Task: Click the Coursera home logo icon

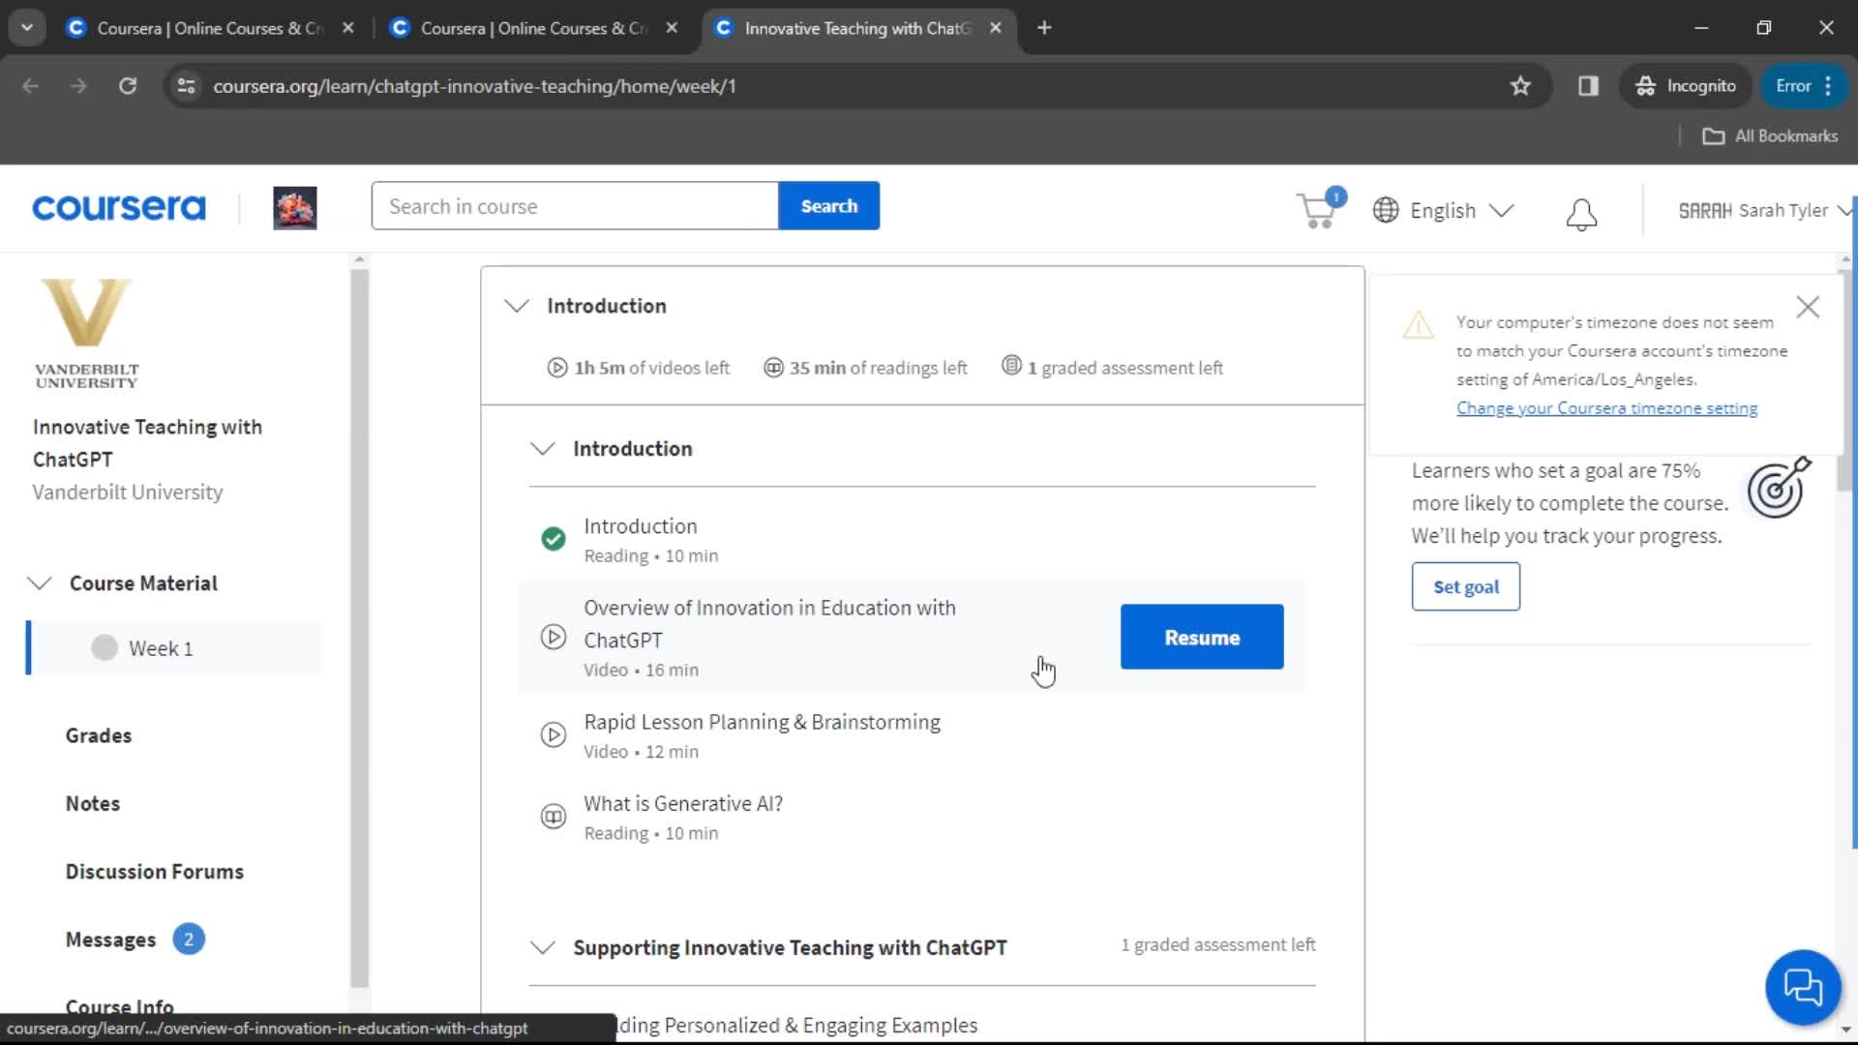Action: click(119, 208)
